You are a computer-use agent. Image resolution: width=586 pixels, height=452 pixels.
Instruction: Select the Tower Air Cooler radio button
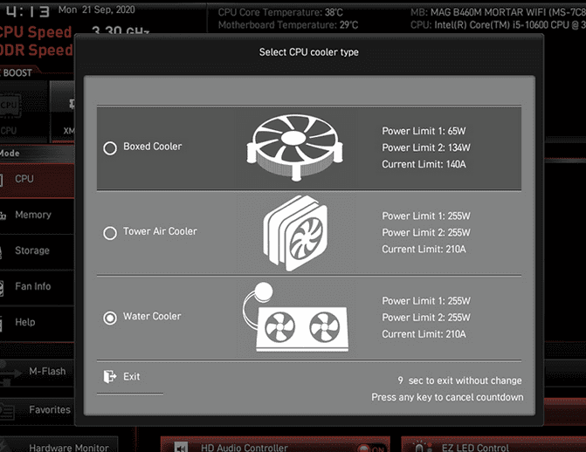click(x=110, y=233)
